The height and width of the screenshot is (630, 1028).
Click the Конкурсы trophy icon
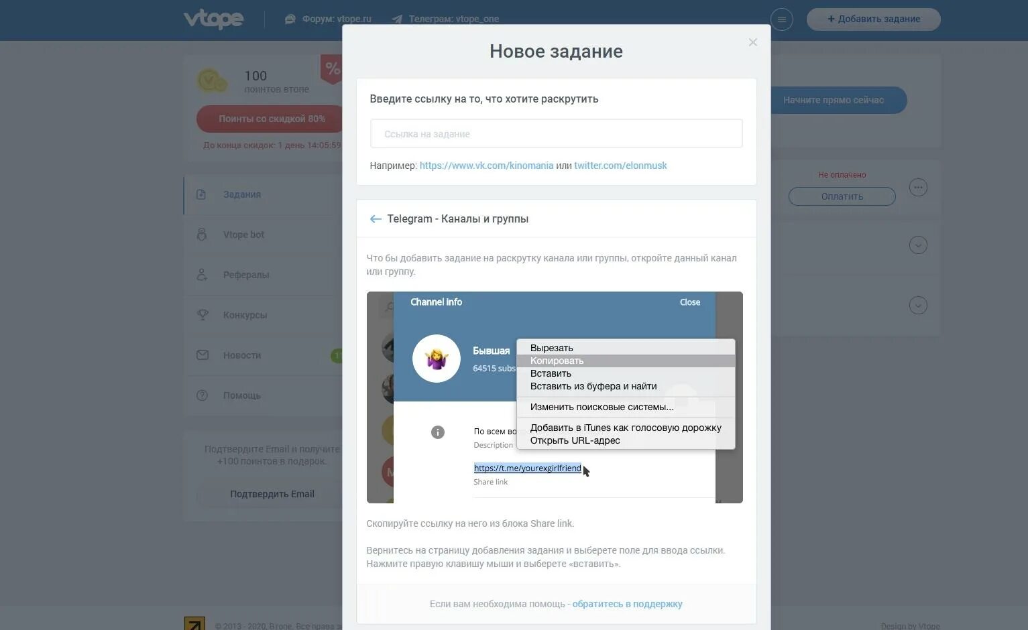click(202, 314)
